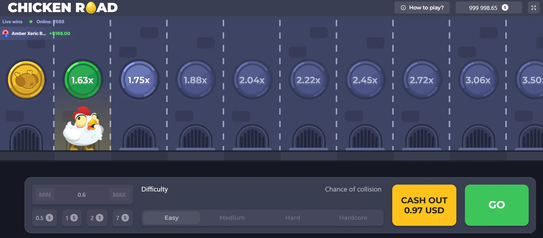Click the 3.50x multiplier coin
This screenshot has height=238, width=543.
click(530, 79)
